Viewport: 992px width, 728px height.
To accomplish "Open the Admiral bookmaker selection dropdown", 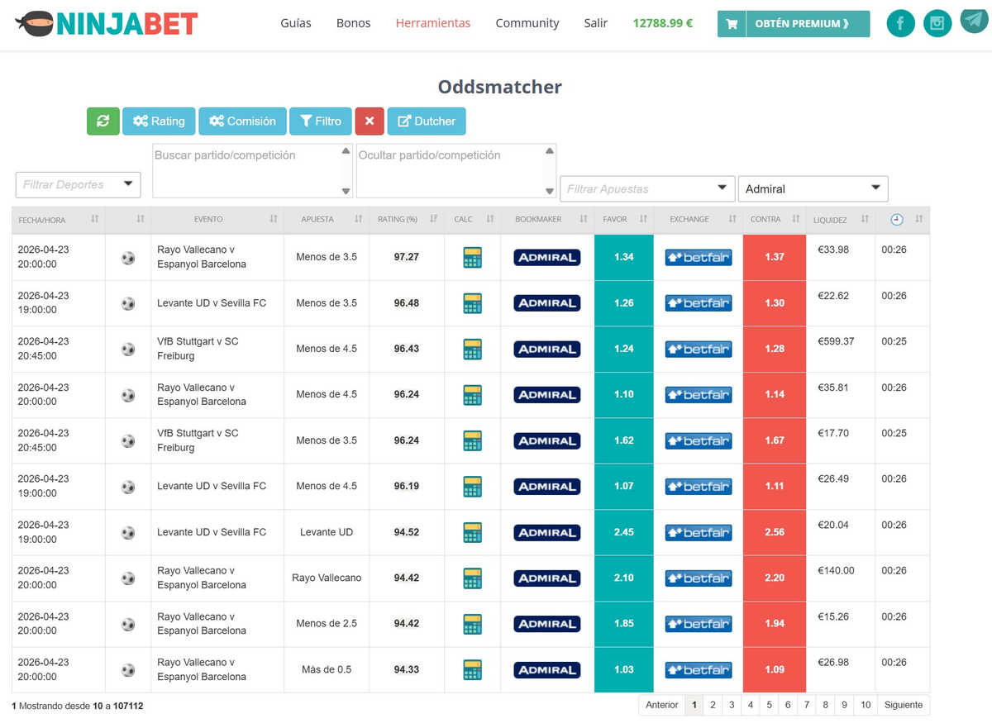I will tap(813, 188).
